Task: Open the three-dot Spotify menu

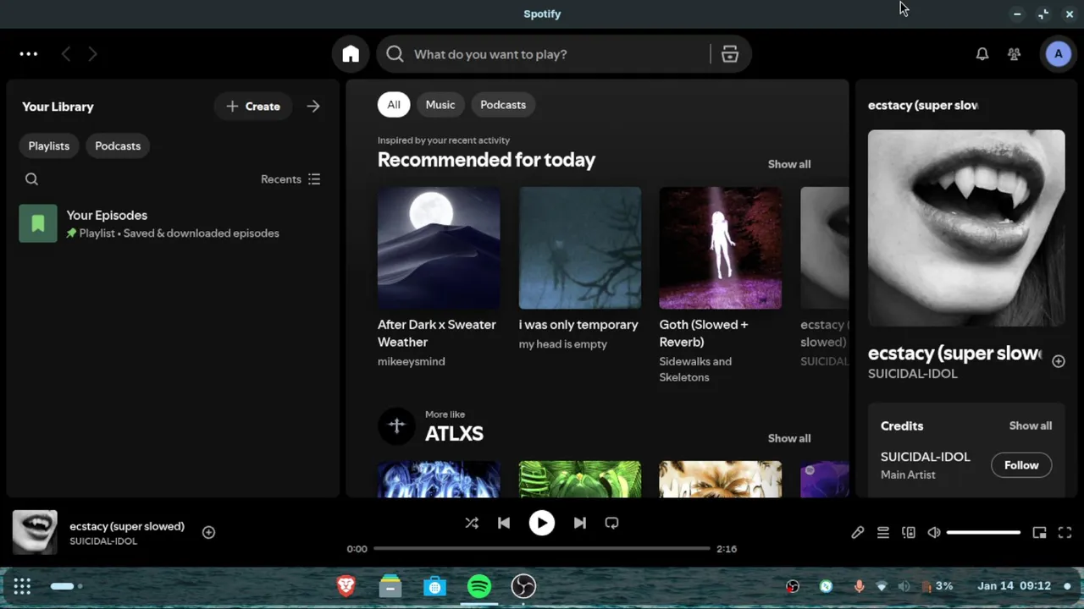Action: [29, 54]
